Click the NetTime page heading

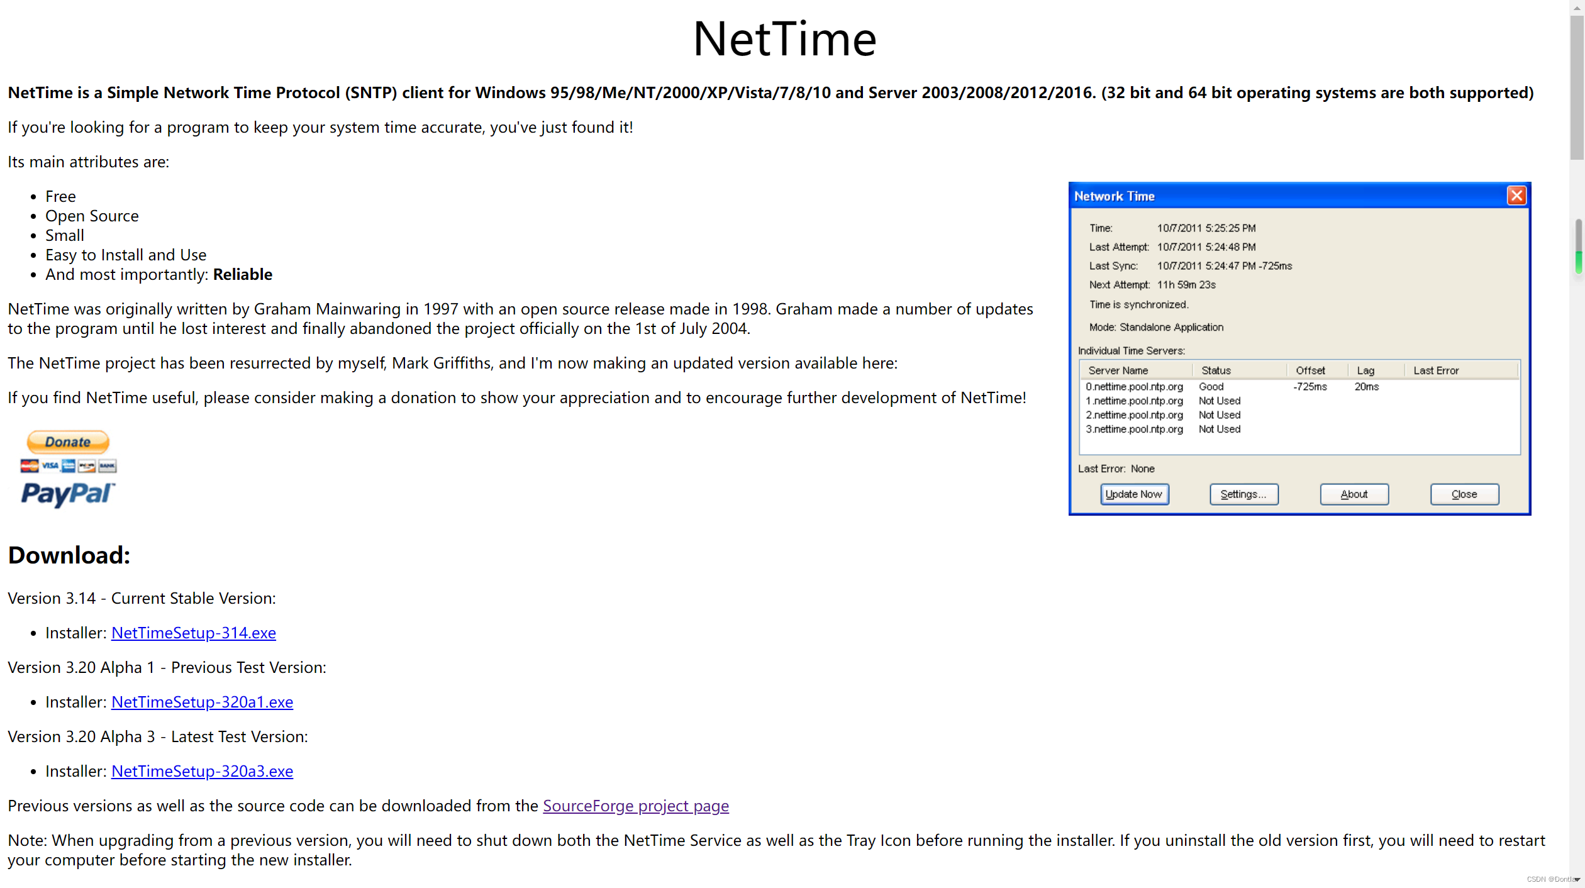[784, 39]
